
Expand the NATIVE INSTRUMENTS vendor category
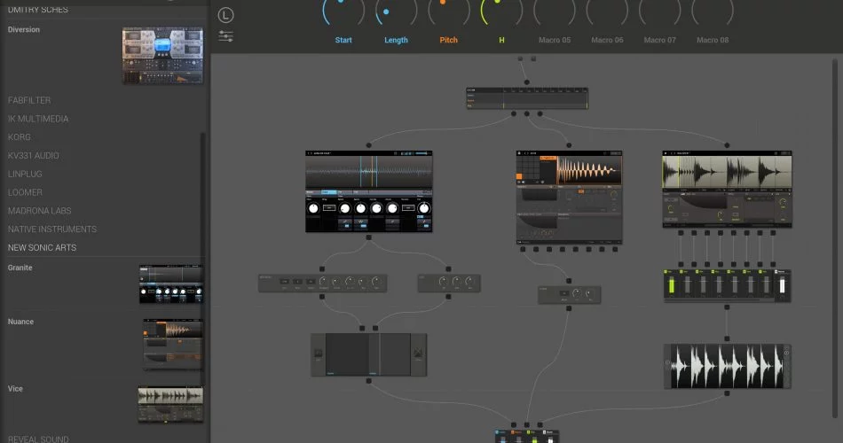tap(52, 229)
